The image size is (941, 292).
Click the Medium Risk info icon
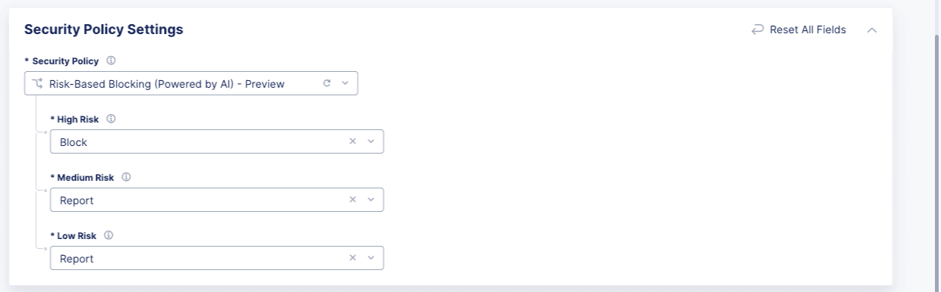[126, 177]
